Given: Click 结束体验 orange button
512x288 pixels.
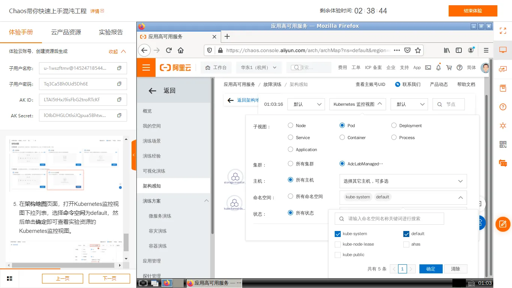Looking at the screenshot, I should 473,11.
